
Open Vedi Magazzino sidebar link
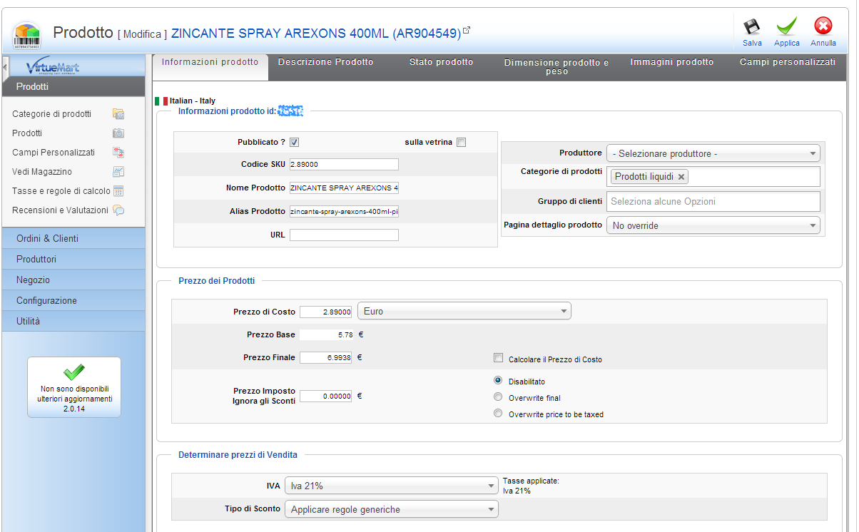coord(42,171)
